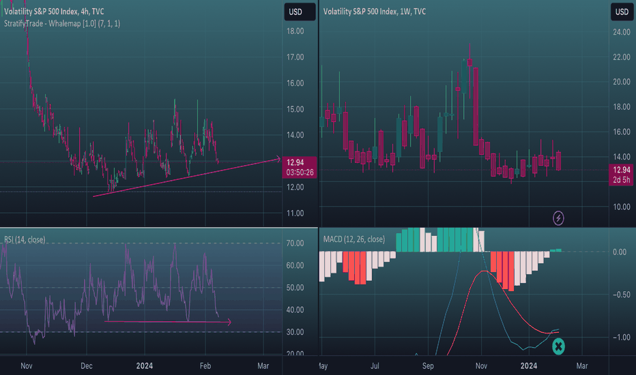This screenshot has height=375, width=636.
Task: Click 11.00 on the 4h price axis
Action: (295, 213)
